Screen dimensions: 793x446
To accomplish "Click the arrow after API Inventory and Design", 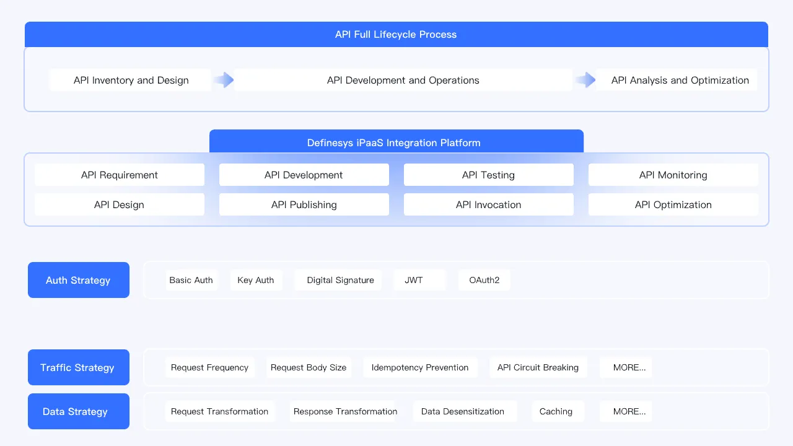I will click(223, 80).
